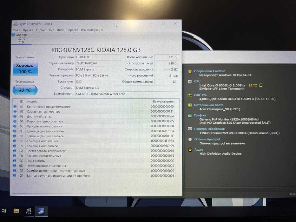This screenshot has width=296, height=222.
Task: Click status dot for Время работы контроллера row
Action: [x=15, y=151]
